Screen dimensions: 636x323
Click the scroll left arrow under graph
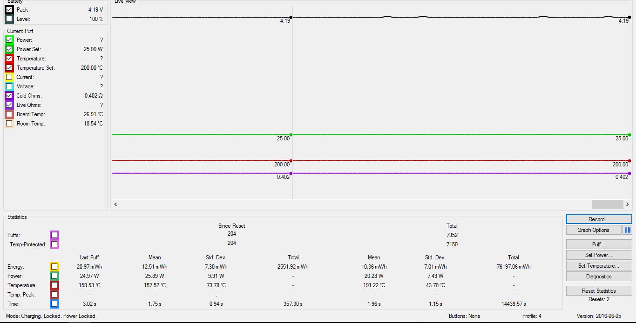[x=115, y=204]
